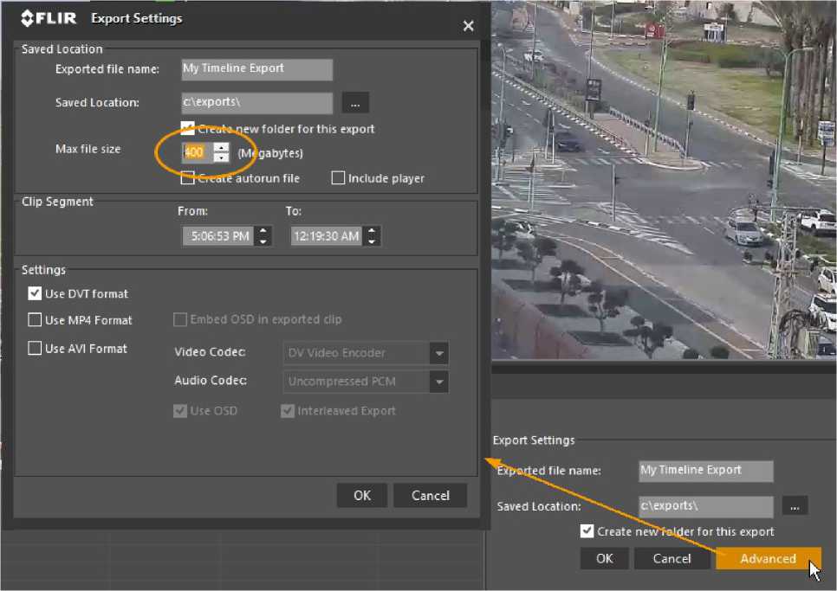Viewport: 837px width, 591px height.
Task: Decrement the To time spinner
Action: [372, 241]
